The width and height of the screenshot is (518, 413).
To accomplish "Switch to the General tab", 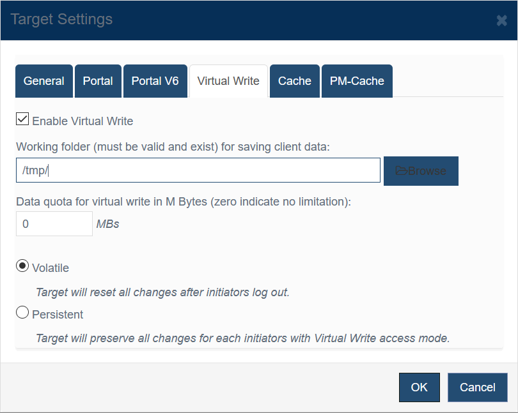I will 44,81.
